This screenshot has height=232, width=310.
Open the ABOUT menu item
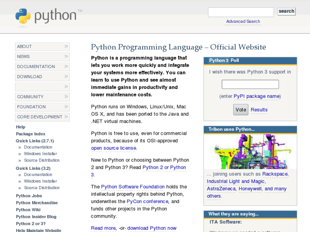click(x=42, y=46)
